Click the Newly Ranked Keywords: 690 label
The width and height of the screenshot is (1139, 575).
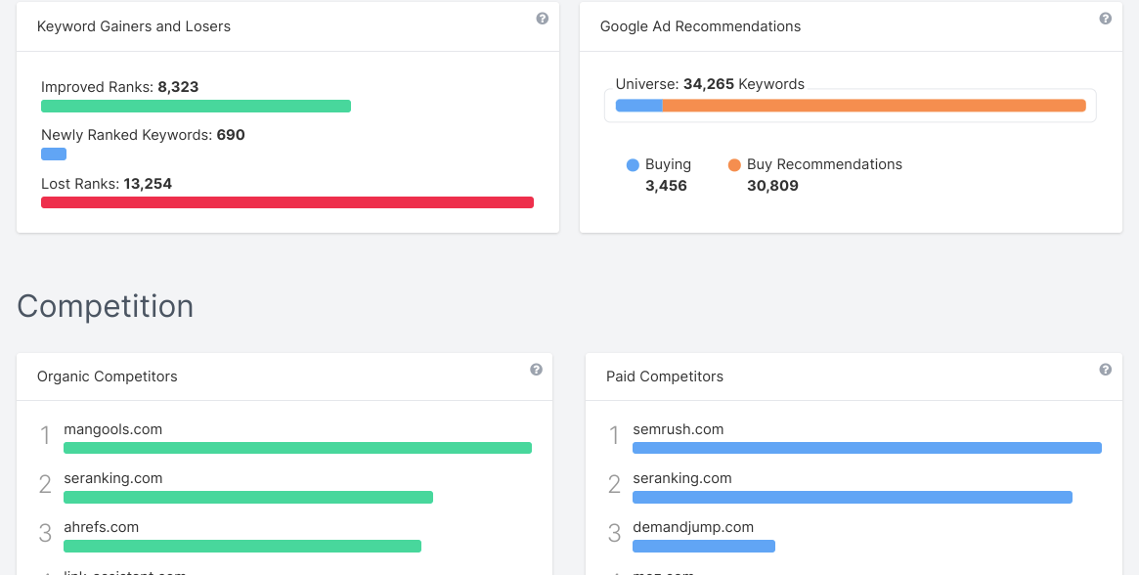143,135
